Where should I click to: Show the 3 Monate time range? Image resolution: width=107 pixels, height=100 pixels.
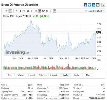(x=43, y=75)
